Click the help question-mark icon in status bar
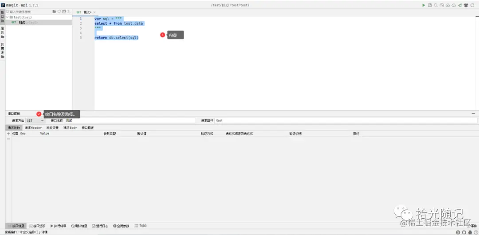This screenshot has width=479, height=235. (475, 232)
